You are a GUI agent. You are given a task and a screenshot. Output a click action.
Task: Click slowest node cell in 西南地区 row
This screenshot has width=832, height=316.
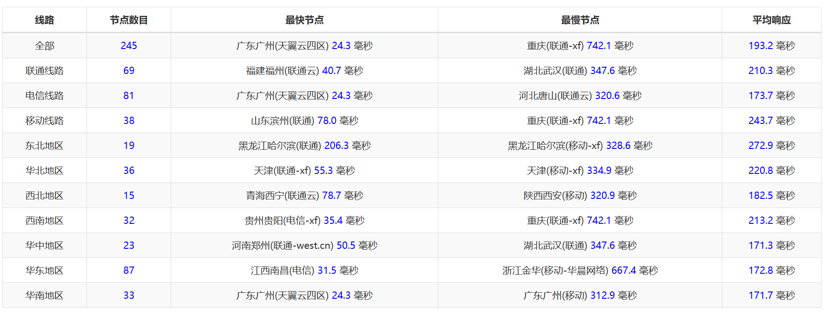580,220
